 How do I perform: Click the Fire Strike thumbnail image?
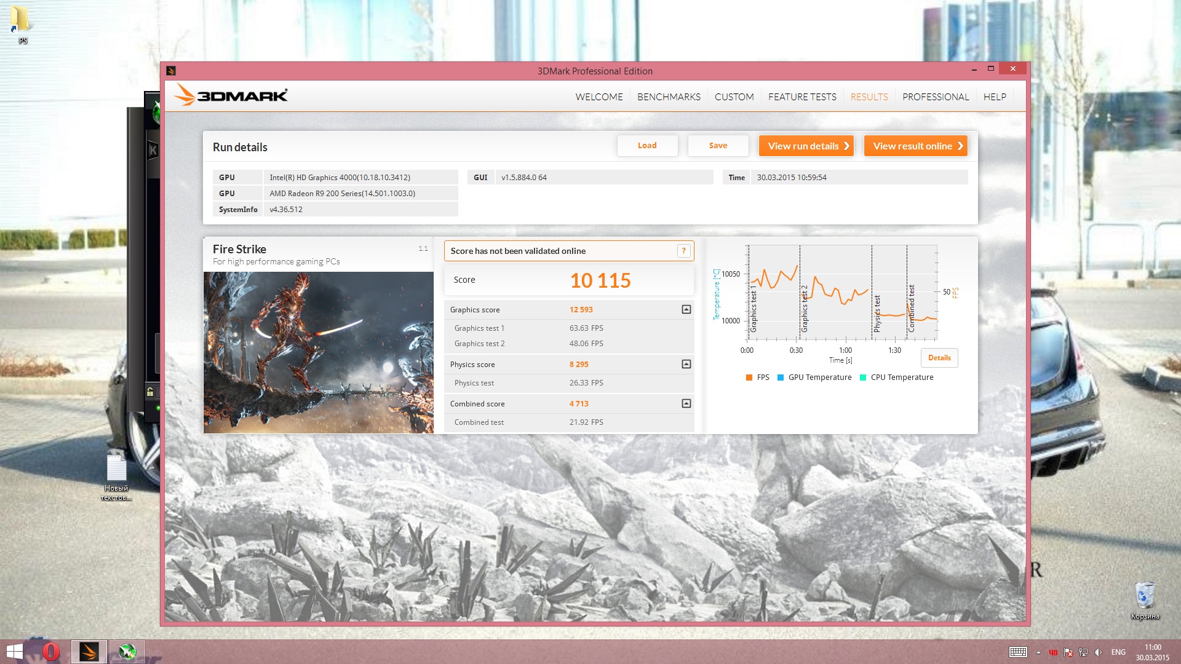(x=318, y=352)
